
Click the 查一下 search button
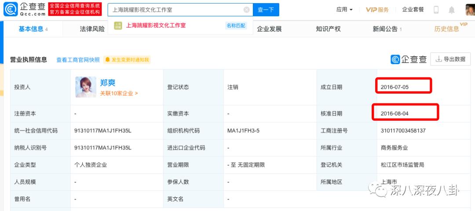(x=266, y=10)
